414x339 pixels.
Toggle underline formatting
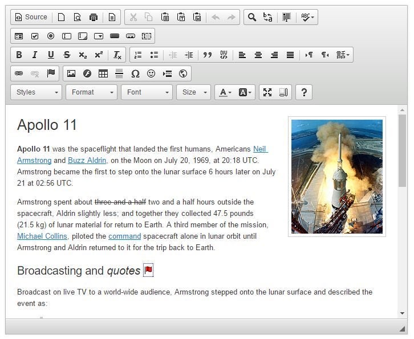(x=51, y=55)
